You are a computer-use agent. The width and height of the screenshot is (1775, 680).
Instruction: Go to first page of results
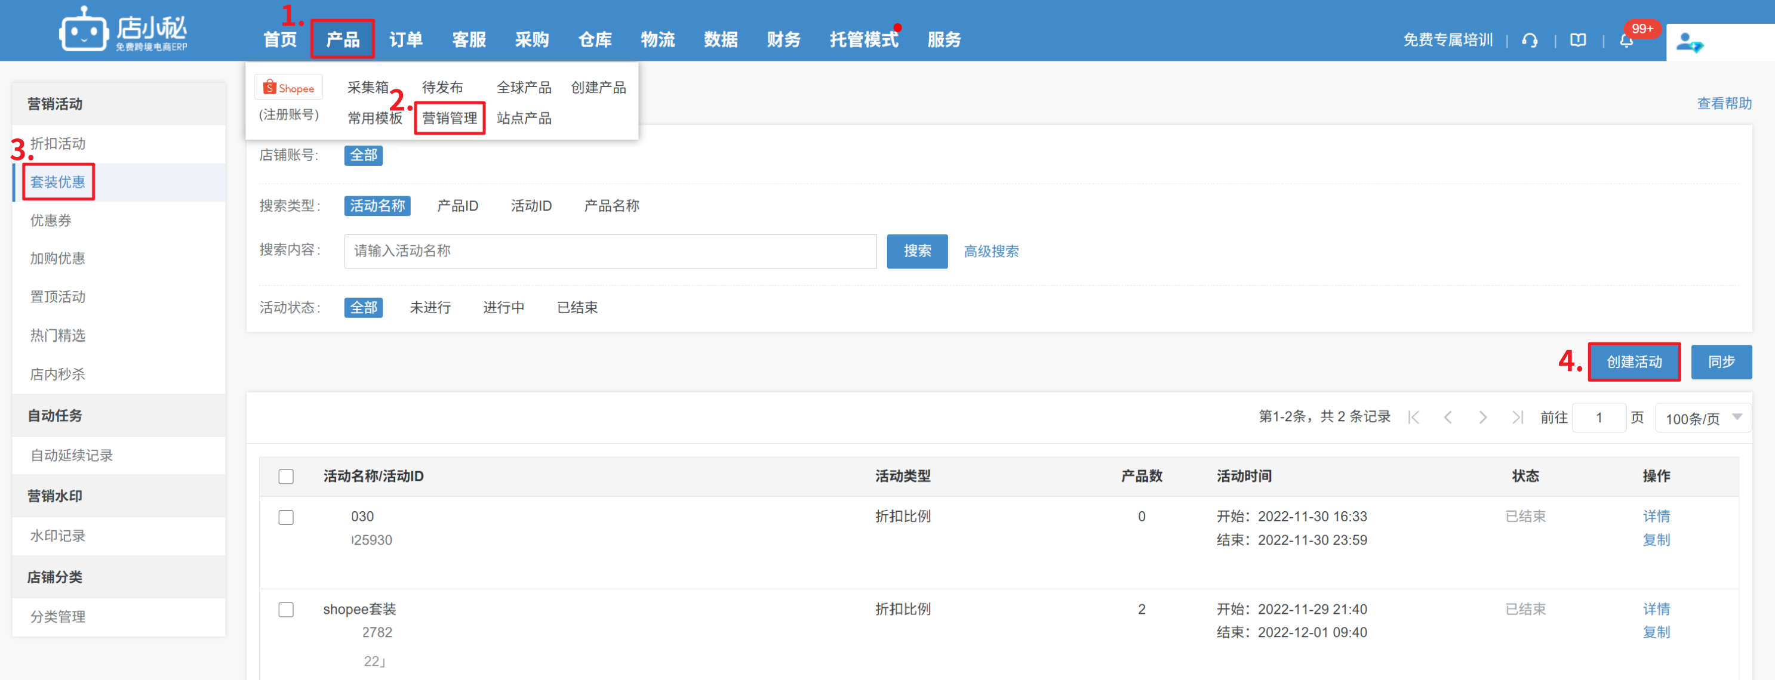1413,418
